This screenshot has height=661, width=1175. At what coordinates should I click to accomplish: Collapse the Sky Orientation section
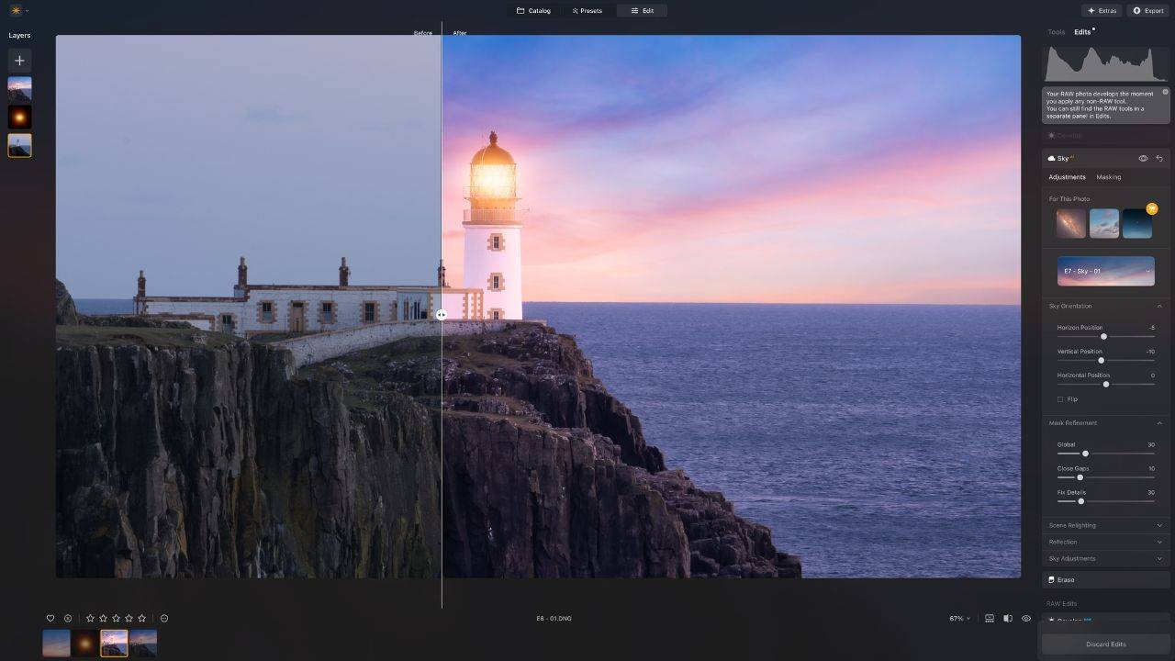[1158, 306]
